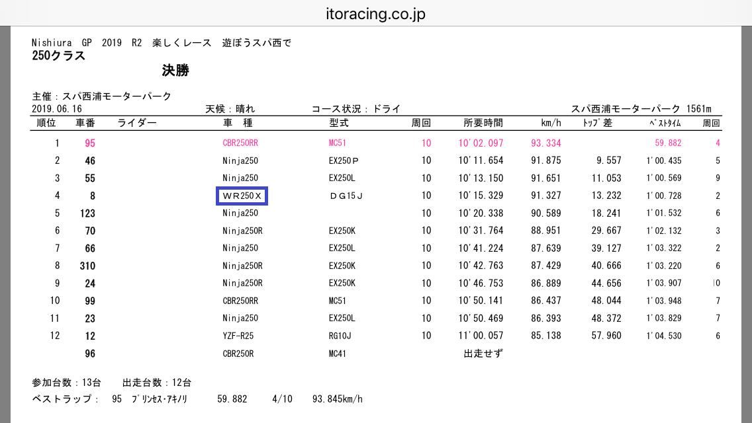
Task: Click the 出走せず status
Action: 483,354
